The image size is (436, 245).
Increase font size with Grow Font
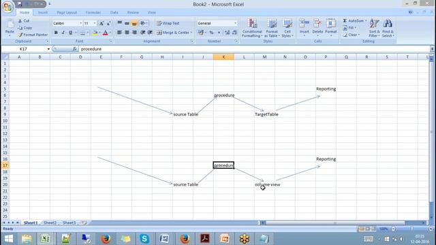click(x=102, y=23)
